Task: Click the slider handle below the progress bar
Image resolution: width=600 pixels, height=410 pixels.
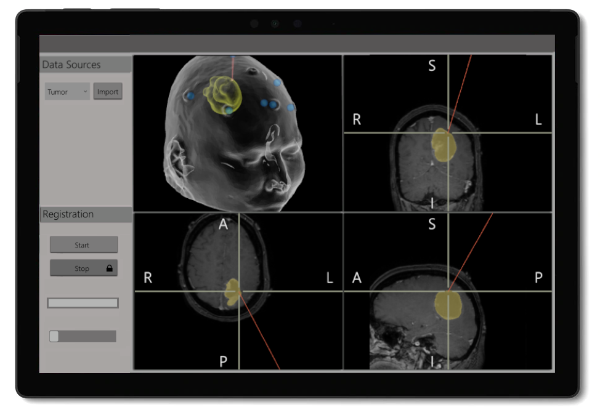Action: [54, 336]
